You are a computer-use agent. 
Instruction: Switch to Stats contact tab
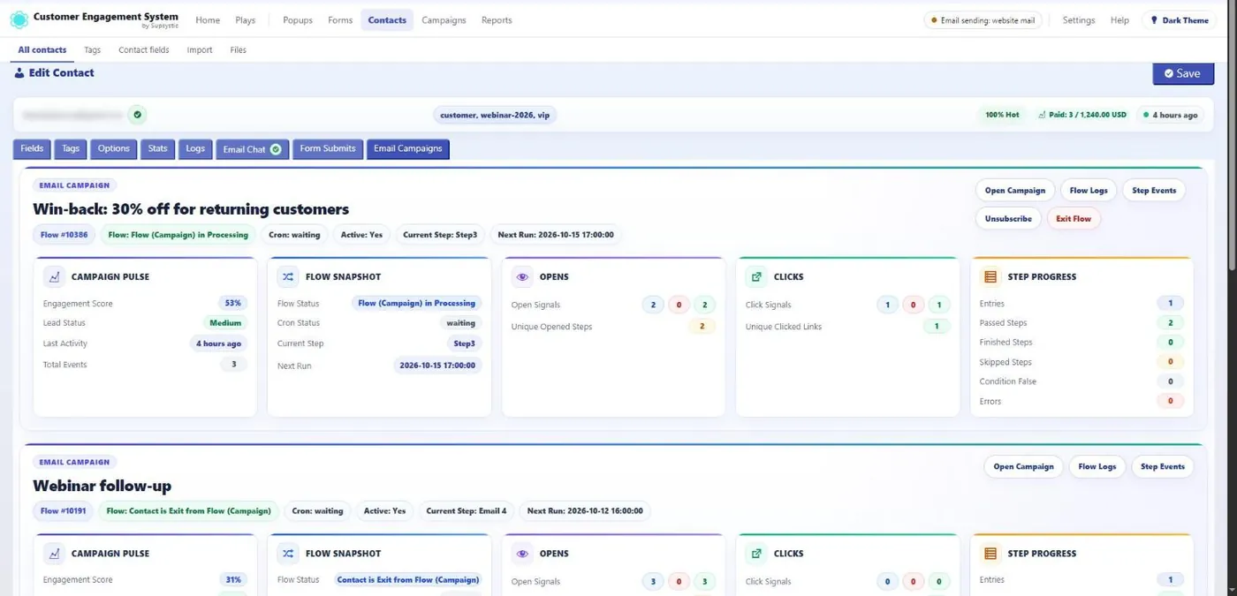coord(157,149)
